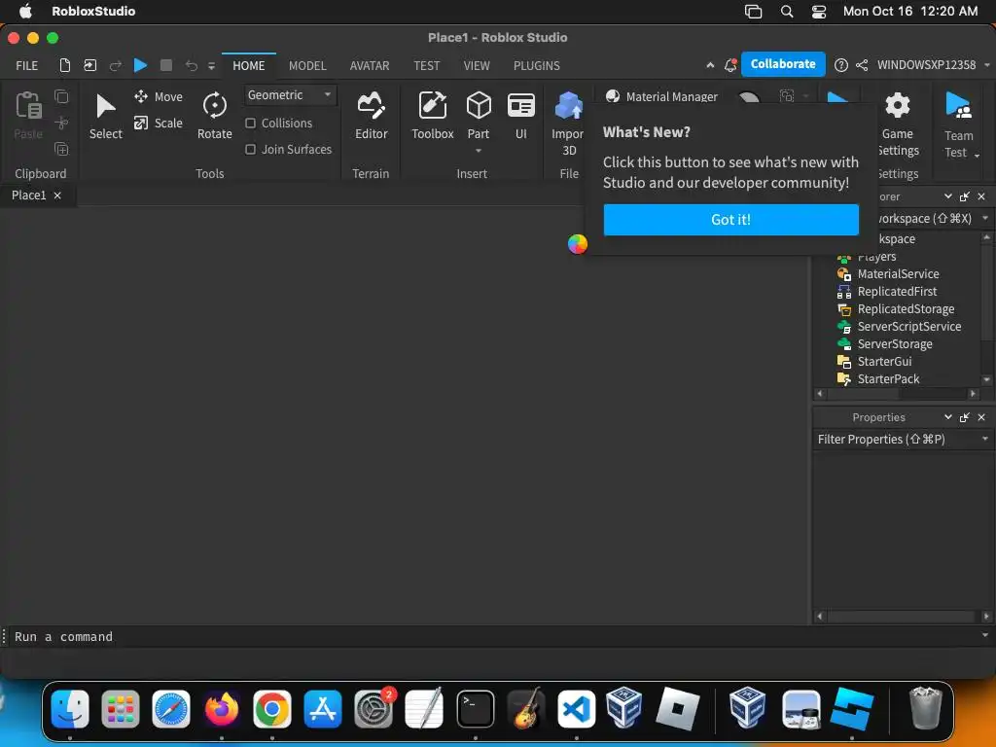Open quick access toolbar customize dropdown
The height and width of the screenshot is (747, 996).
[211, 66]
